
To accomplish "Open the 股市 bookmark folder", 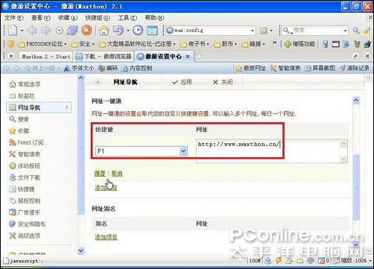I will (226, 44).
